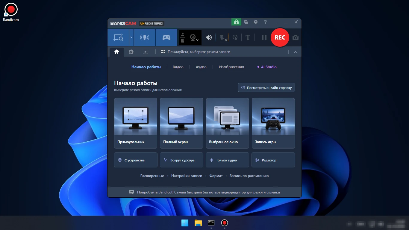Switch to the Аудио section

point(201,67)
